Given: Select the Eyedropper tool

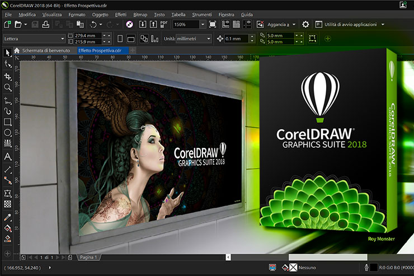Looking at the screenshot, I should tap(8, 216).
